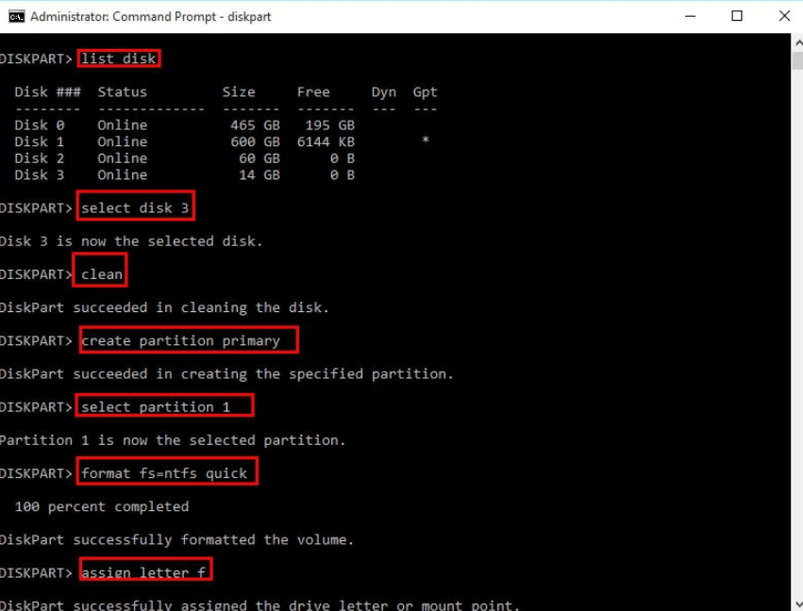Click the '600 GB' size value
The width and height of the screenshot is (803, 611).
(255, 141)
